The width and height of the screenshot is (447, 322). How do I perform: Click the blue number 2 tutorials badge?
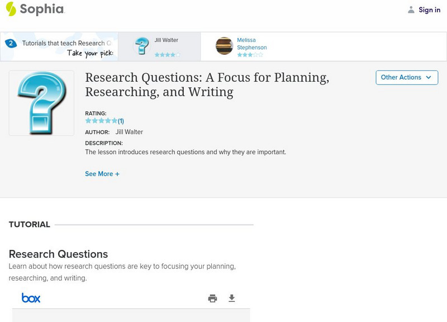tap(11, 43)
